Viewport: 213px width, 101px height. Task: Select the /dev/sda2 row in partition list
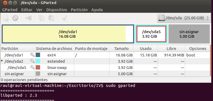tap(105, 61)
